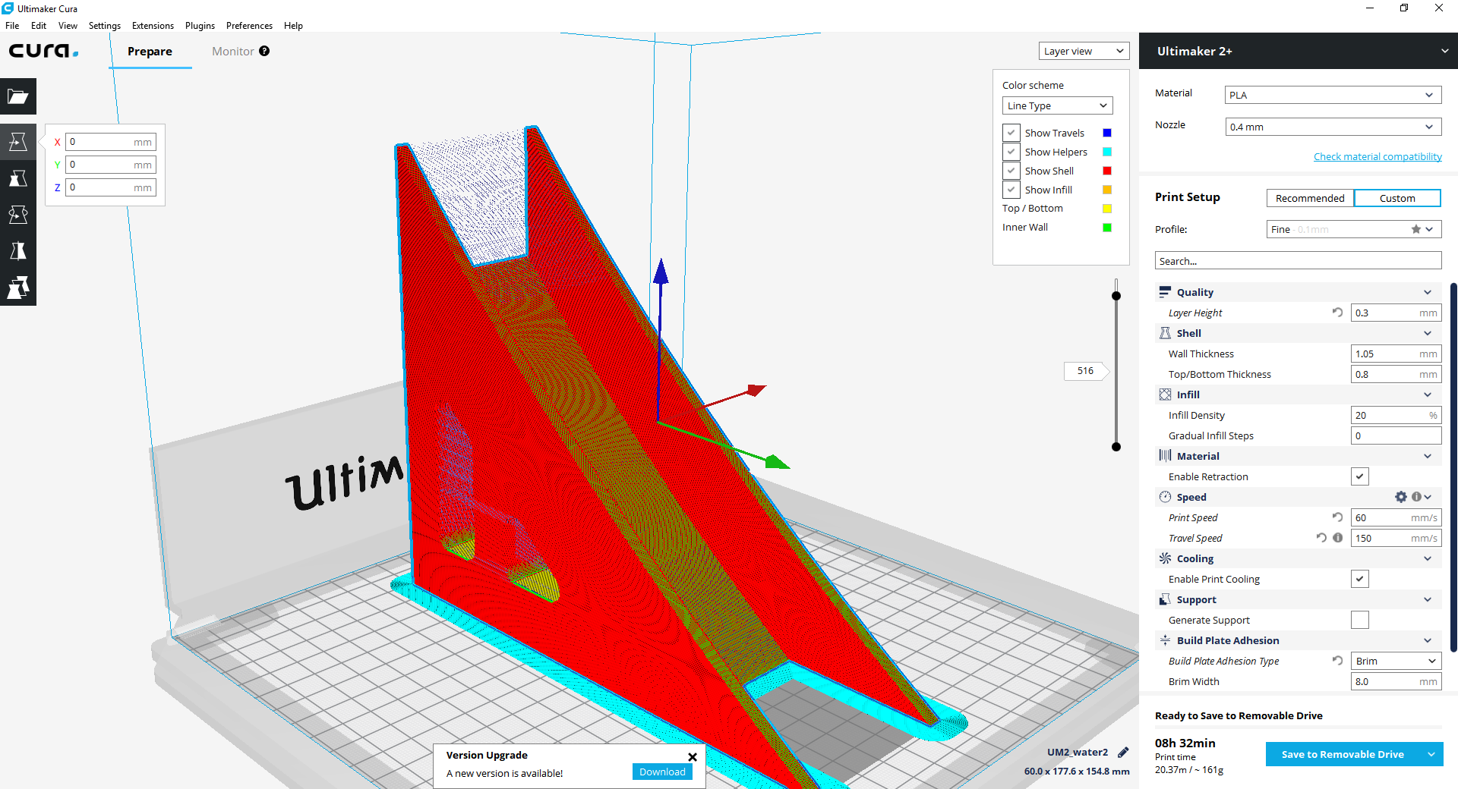The width and height of the screenshot is (1458, 789).
Task: Open the Fine profile dropdown
Action: point(1353,229)
